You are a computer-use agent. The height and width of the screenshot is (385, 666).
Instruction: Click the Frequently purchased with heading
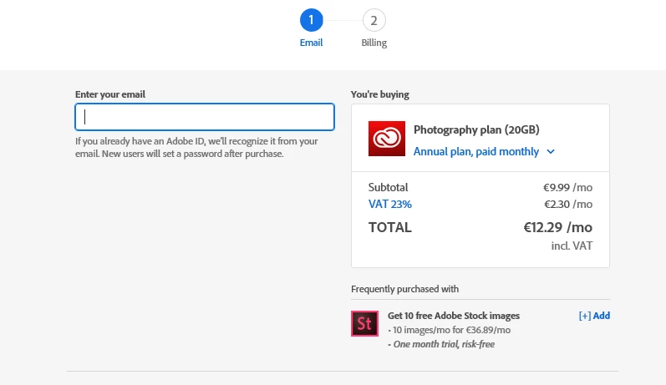(404, 289)
